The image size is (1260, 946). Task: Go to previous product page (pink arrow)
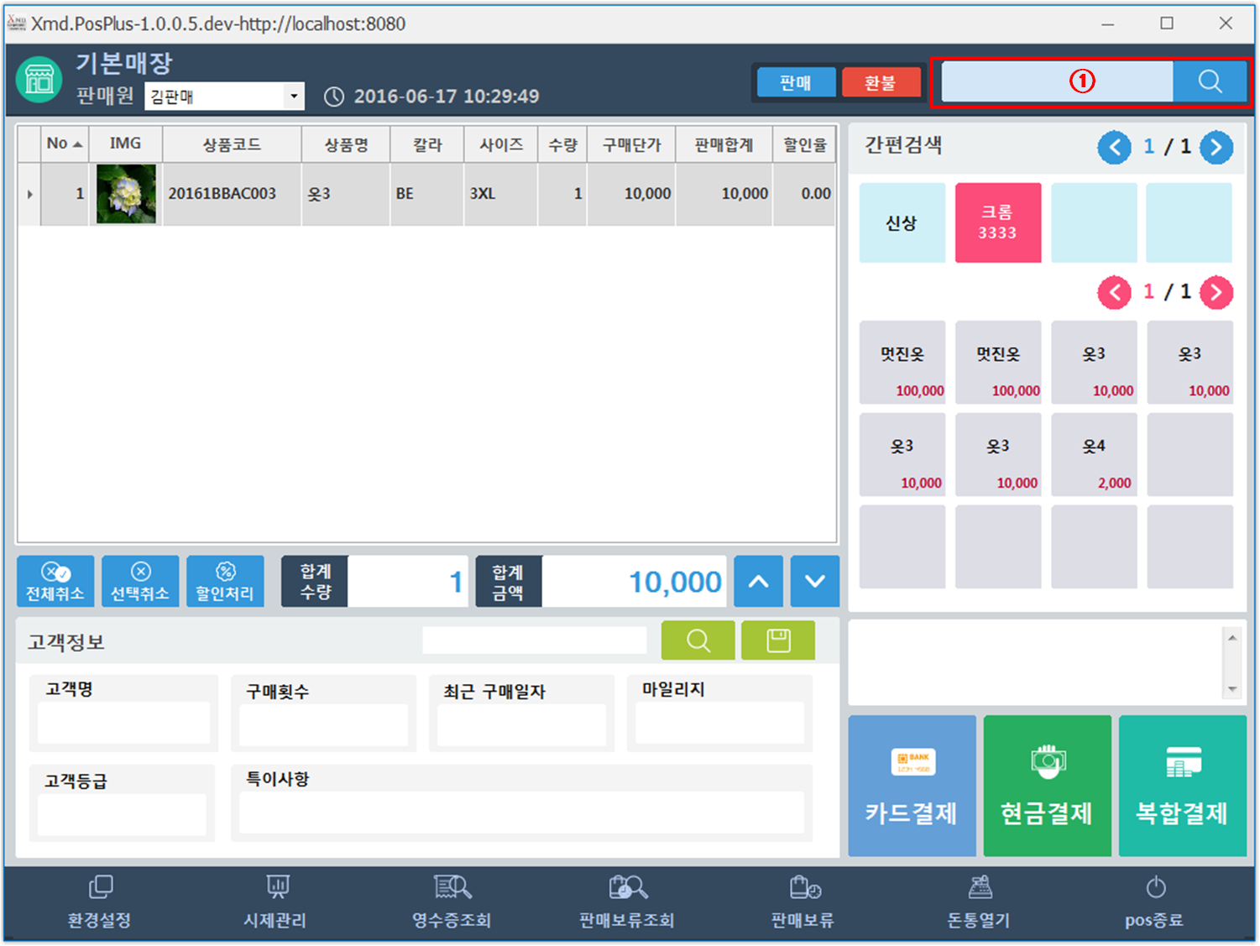point(1115,293)
